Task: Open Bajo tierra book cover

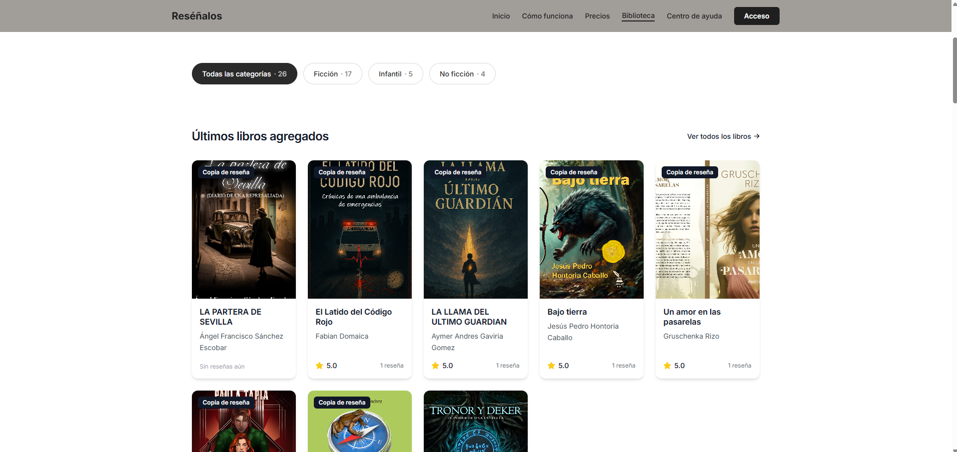Action: coord(592,229)
